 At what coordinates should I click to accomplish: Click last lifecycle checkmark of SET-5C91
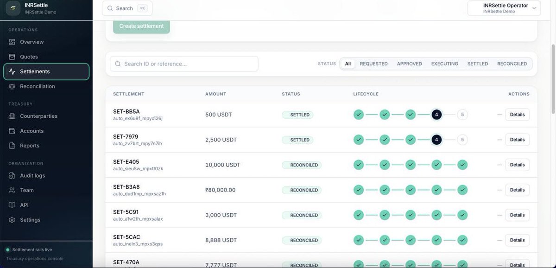pyautogui.click(x=462, y=215)
